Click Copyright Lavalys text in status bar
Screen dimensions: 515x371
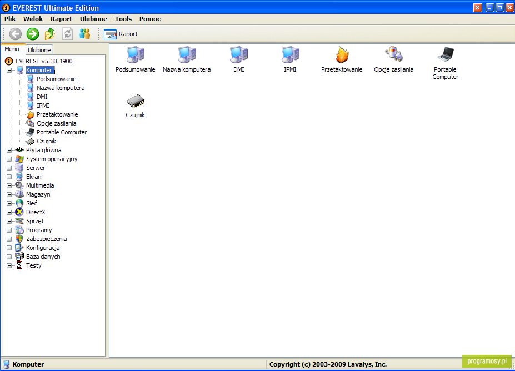click(x=328, y=364)
